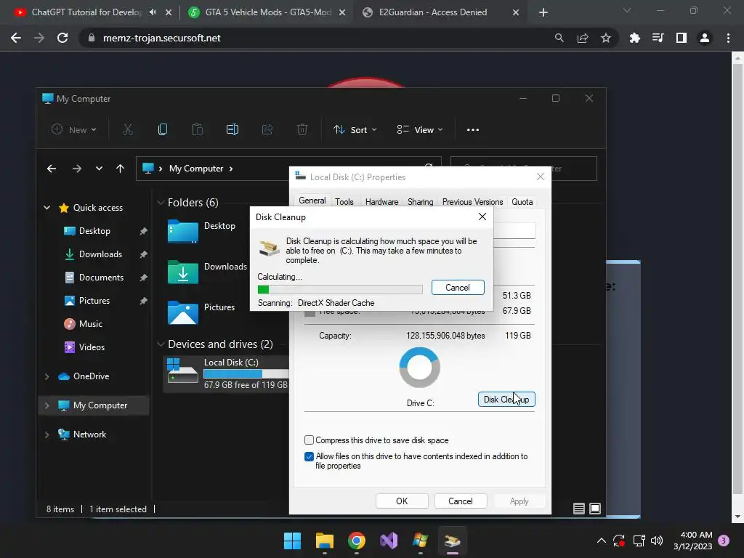
Task: Select Videos in sidebar
Action: pos(92,347)
